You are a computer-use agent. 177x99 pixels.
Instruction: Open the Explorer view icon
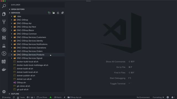click(x=4, y=14)
